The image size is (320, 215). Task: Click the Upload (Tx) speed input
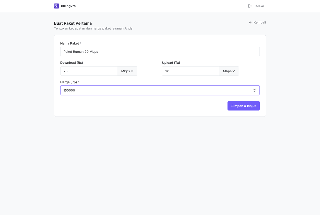pyautogui.click(x=190, y=71)
